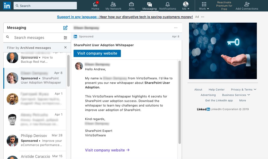Click the conversation list scrollbar
Image resolution: width=268 pixels, height=159 pixels.
[x=68, y=71]
